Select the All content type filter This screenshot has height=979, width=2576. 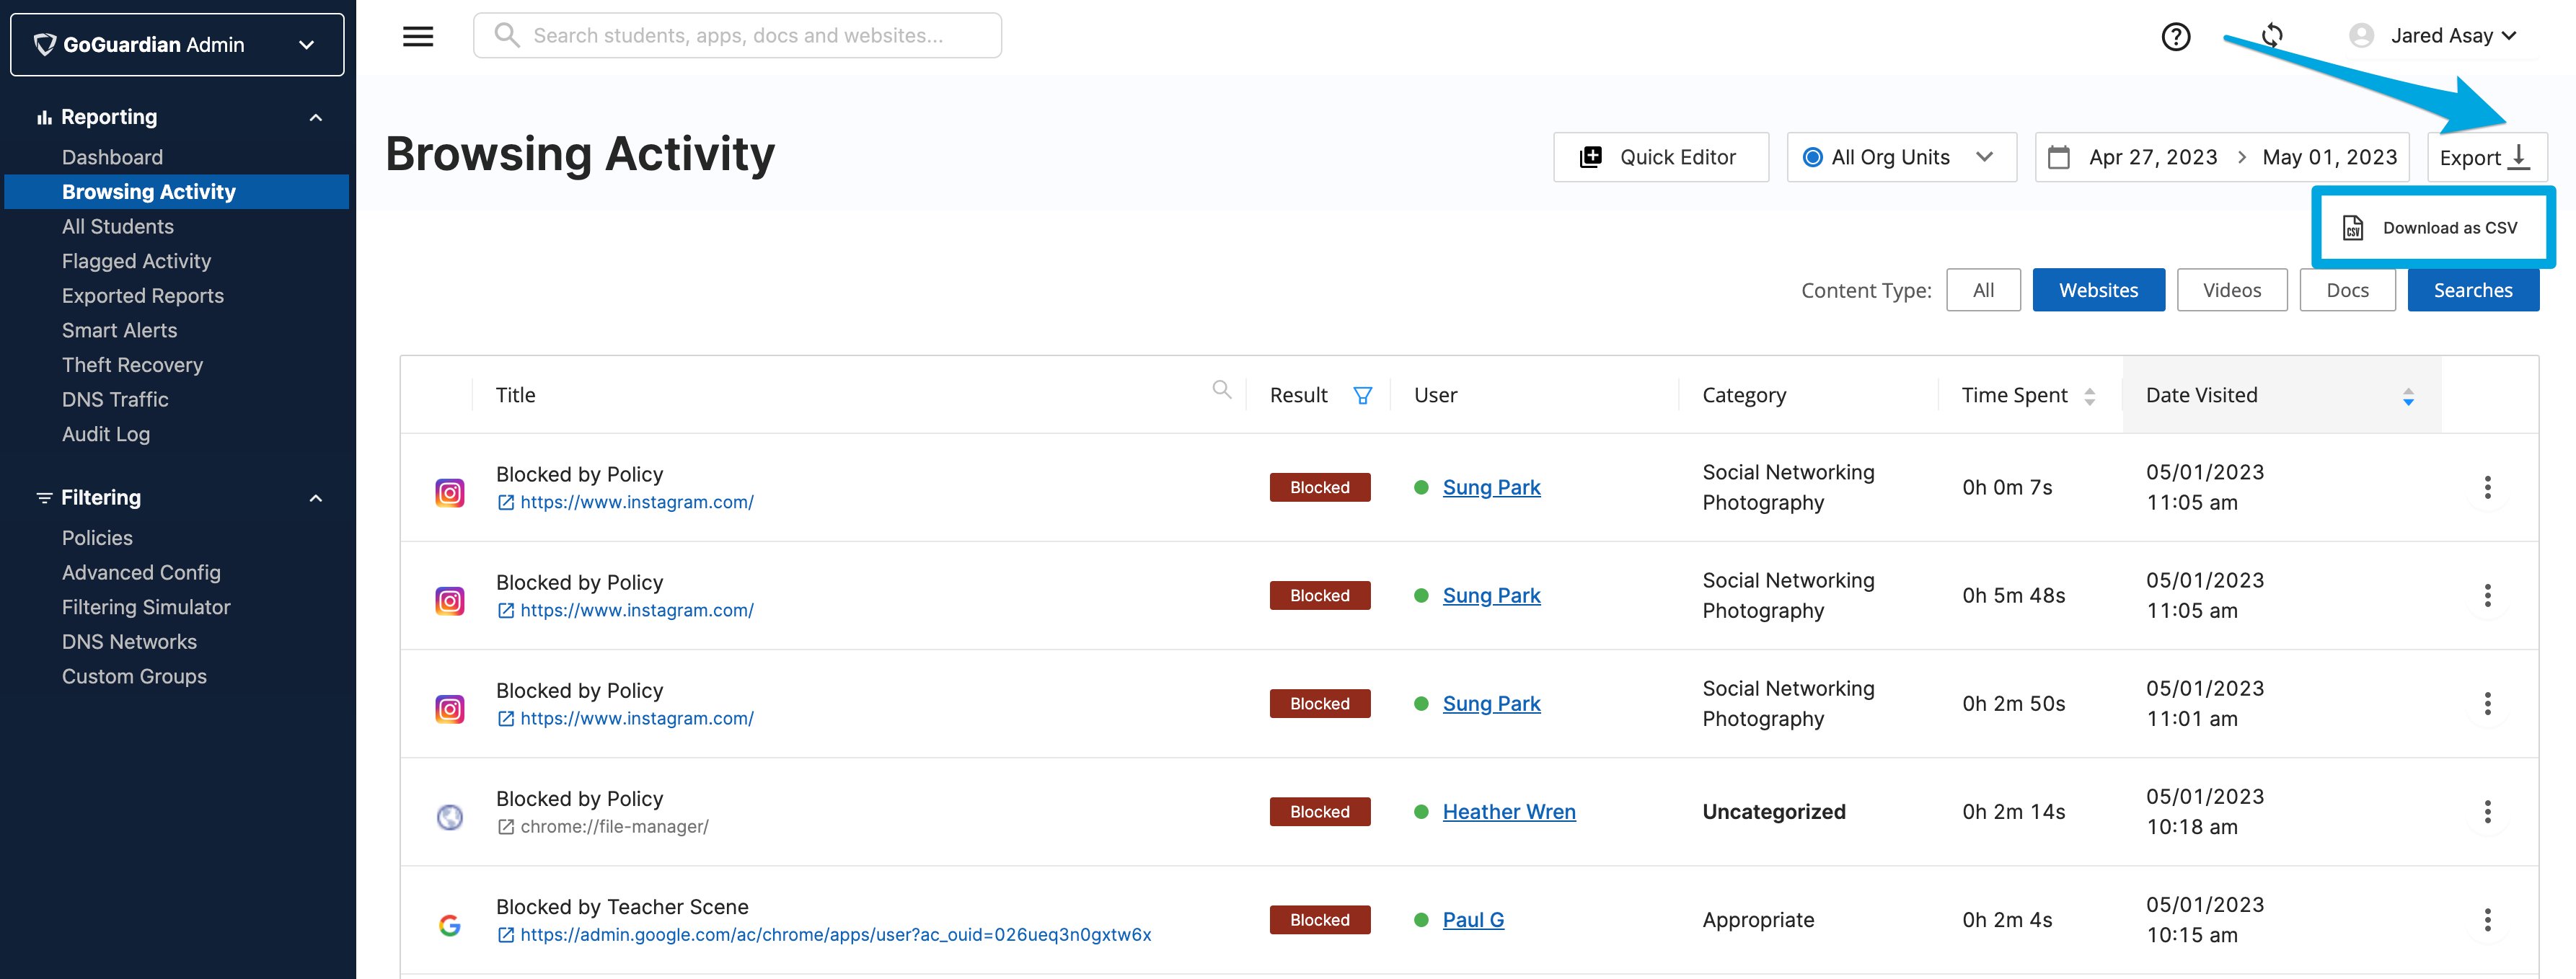[x=1983, y=290]
